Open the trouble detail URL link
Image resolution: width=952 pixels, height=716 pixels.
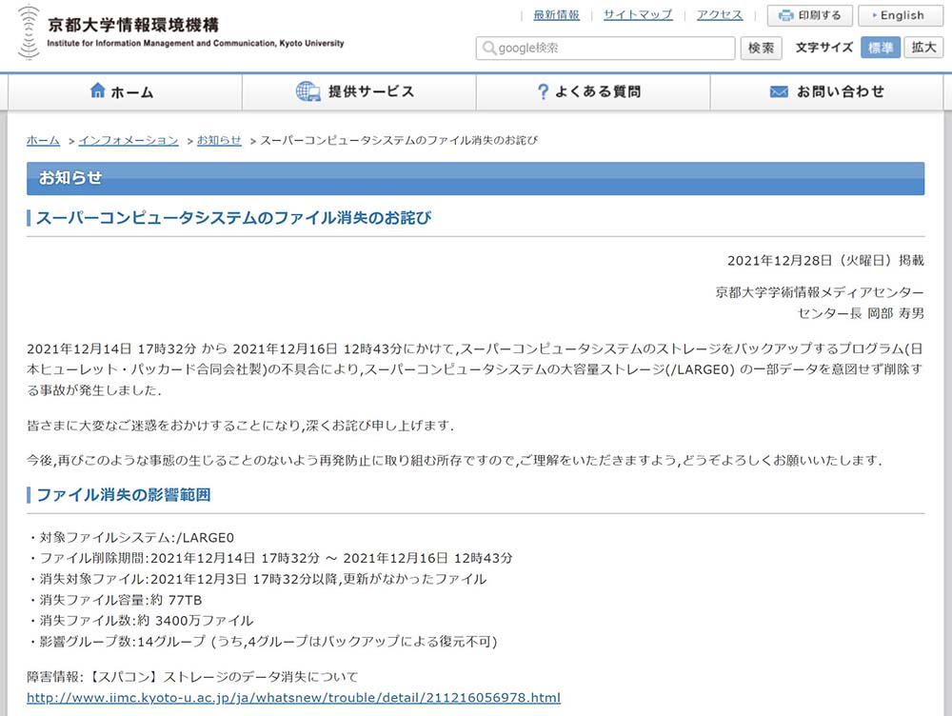pos(293,698)
